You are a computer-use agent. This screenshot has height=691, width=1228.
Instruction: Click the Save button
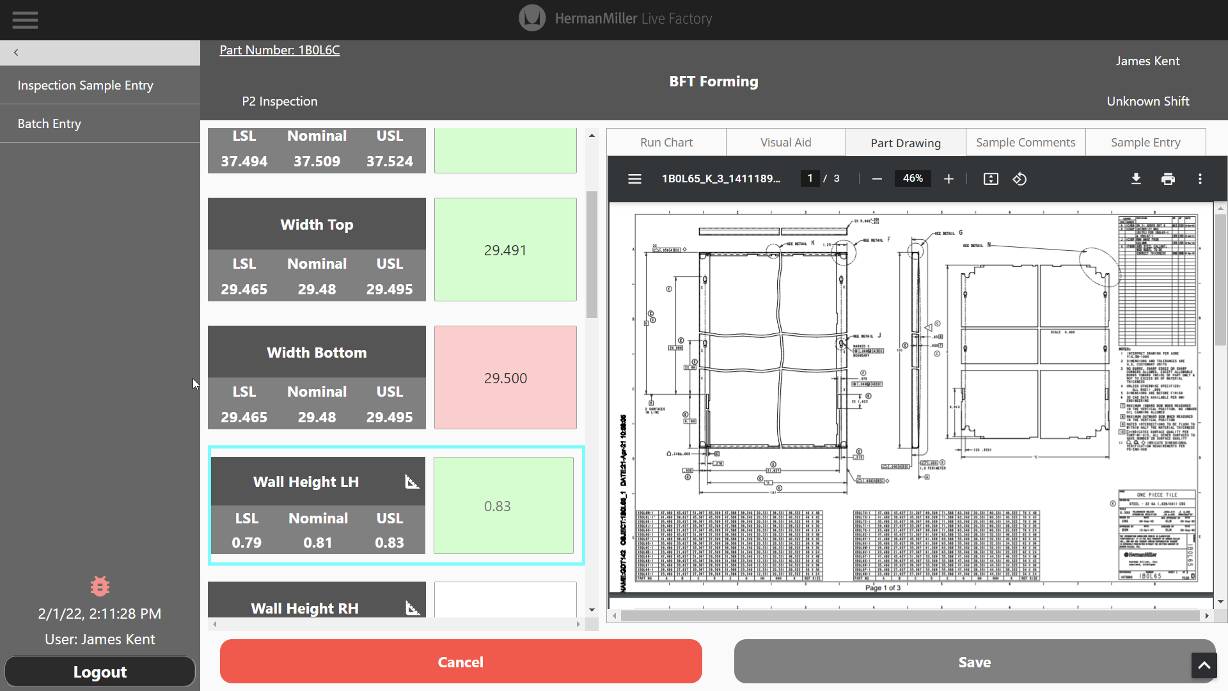[x=975, y=662]
